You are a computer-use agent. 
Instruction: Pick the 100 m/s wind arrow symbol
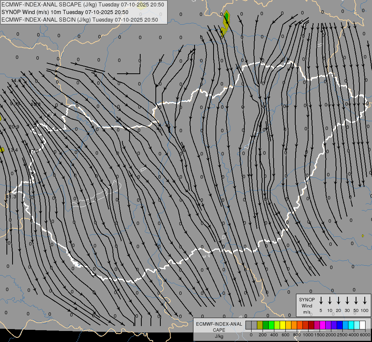pos(365,301)
